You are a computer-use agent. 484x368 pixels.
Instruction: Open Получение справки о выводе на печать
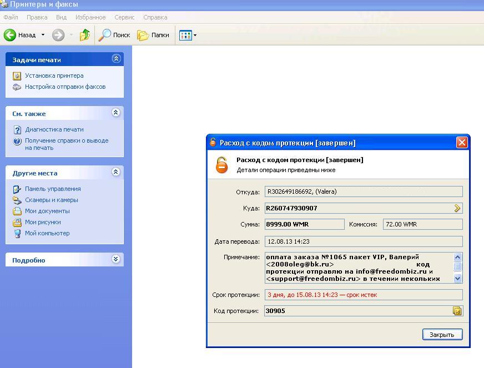tap(67, 144)
